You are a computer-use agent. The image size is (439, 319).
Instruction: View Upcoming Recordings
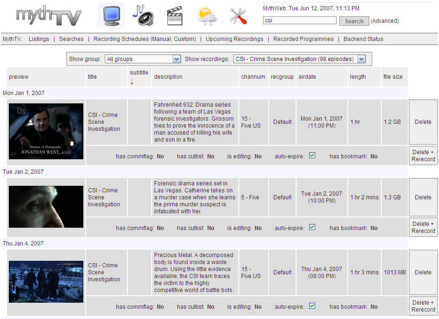click(235, 39)
